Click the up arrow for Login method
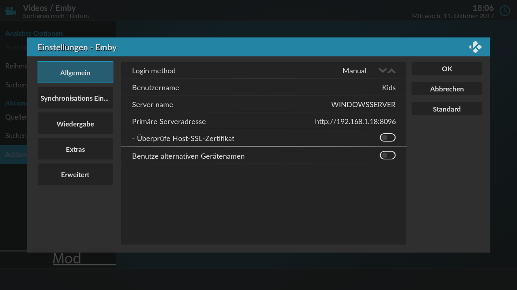517x290 pixels. (392, 71)
